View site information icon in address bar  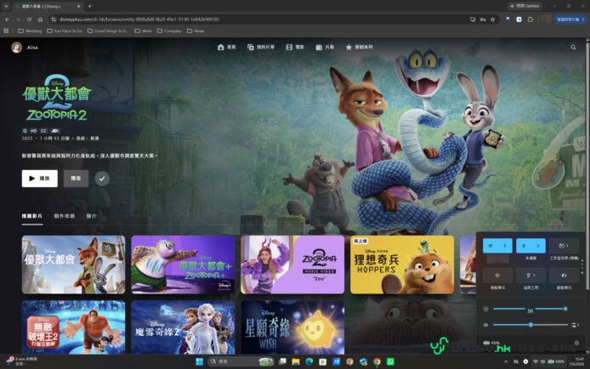54,20
